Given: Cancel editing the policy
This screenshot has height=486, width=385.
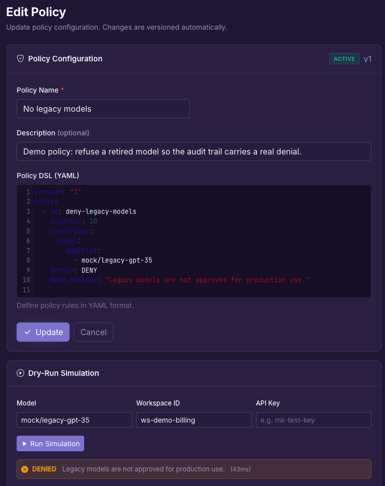Looking at the screenshot, I should (x=93, y=332).
